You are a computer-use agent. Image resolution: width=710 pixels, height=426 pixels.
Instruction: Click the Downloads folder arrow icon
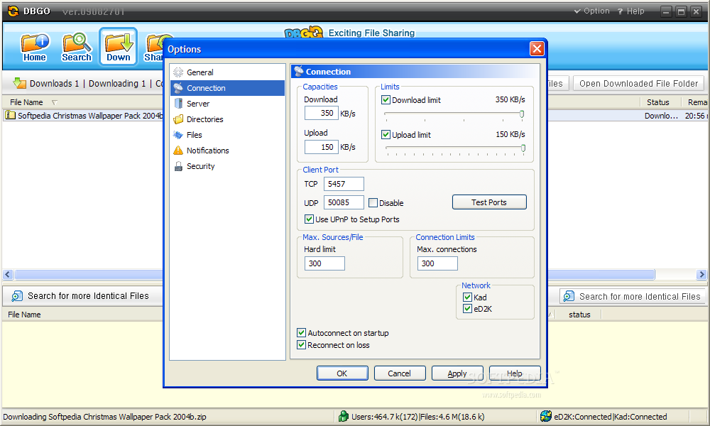click(19, 83)
